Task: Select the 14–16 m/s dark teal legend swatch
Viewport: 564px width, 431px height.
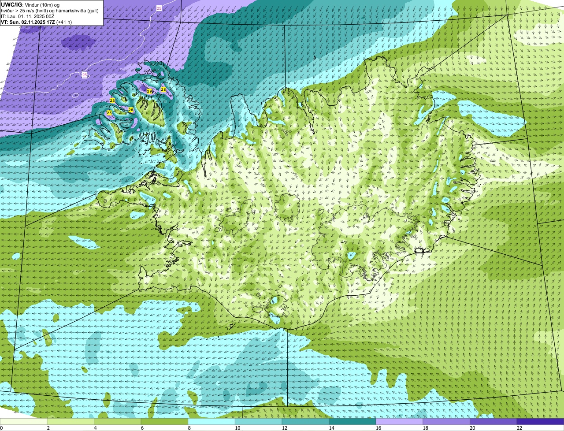Action: (352, 421)
